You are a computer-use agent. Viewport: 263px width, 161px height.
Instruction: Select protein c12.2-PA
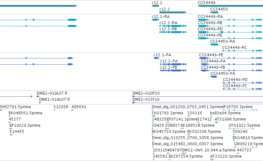[x=173, y=64]
